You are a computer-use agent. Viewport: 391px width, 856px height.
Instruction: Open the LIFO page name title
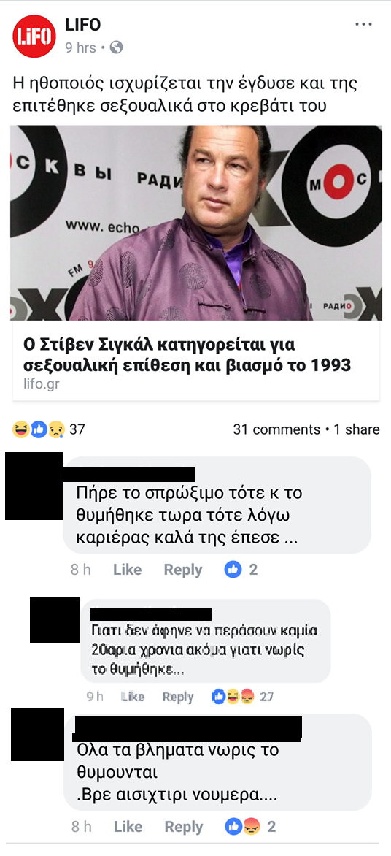83,25
